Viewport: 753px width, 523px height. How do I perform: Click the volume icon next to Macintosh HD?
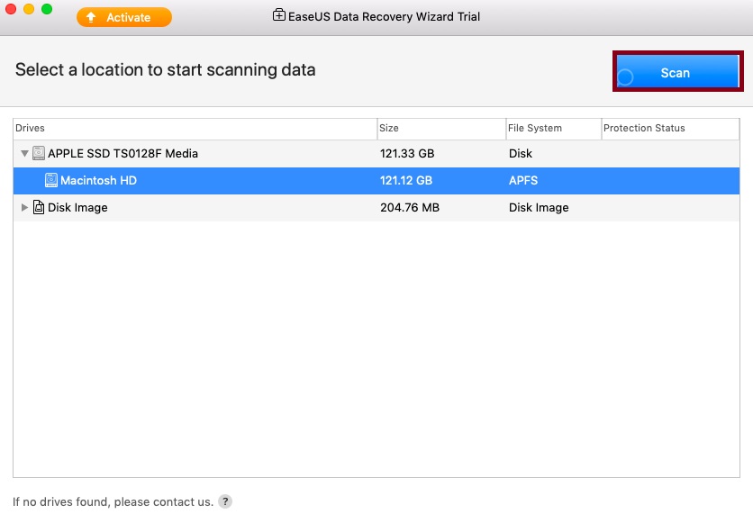(51, 180)
